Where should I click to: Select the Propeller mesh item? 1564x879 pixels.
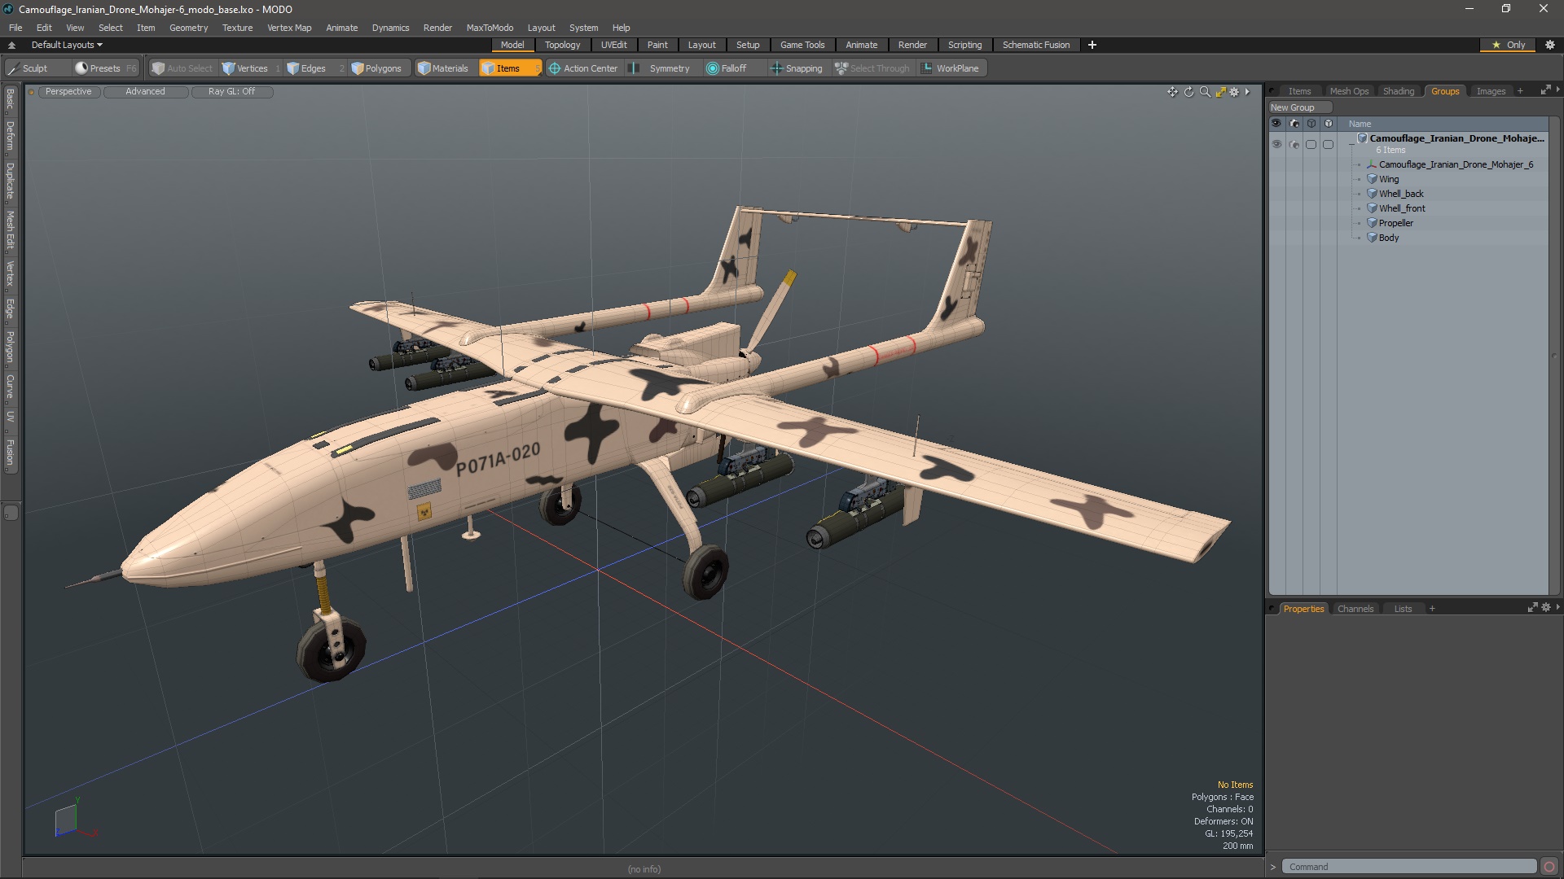coord(1395,223)
